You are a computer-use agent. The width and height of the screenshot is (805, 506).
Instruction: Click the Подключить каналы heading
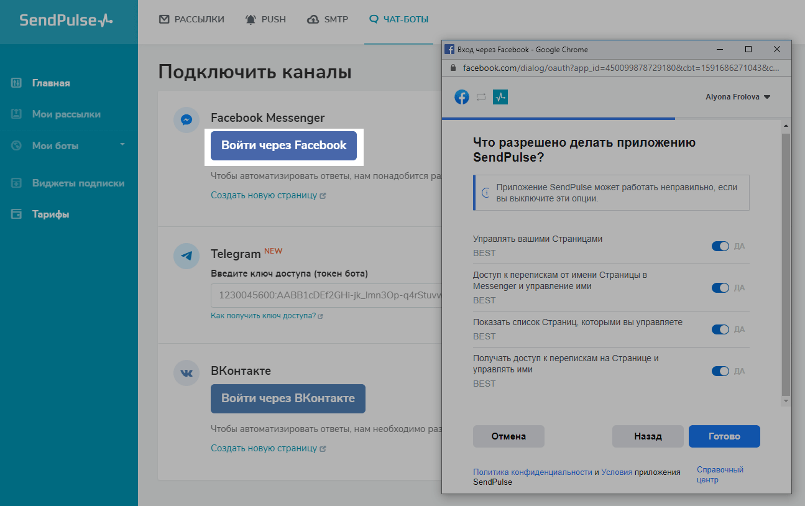click(255, 71)
